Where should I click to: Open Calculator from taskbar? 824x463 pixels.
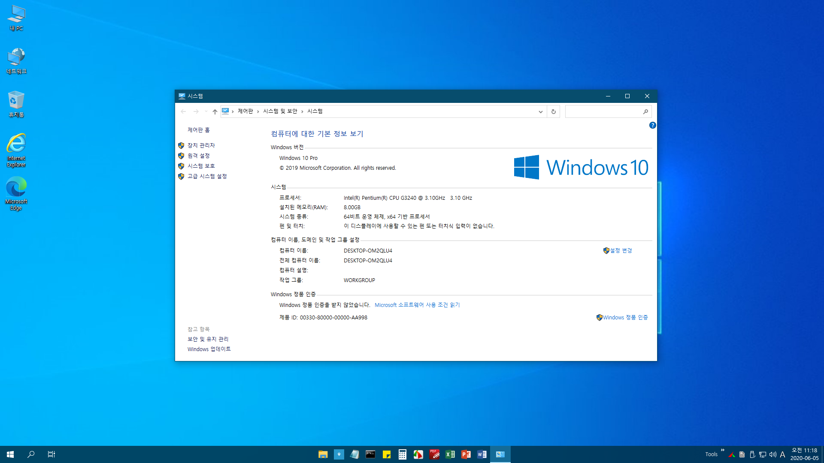tap(403, 454)
